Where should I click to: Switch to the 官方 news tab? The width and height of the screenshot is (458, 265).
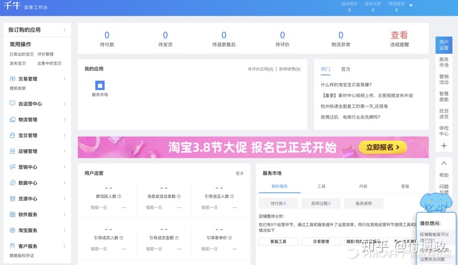click(345, 69)
